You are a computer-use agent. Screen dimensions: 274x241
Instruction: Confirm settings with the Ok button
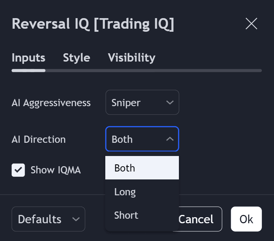[246, 219]
